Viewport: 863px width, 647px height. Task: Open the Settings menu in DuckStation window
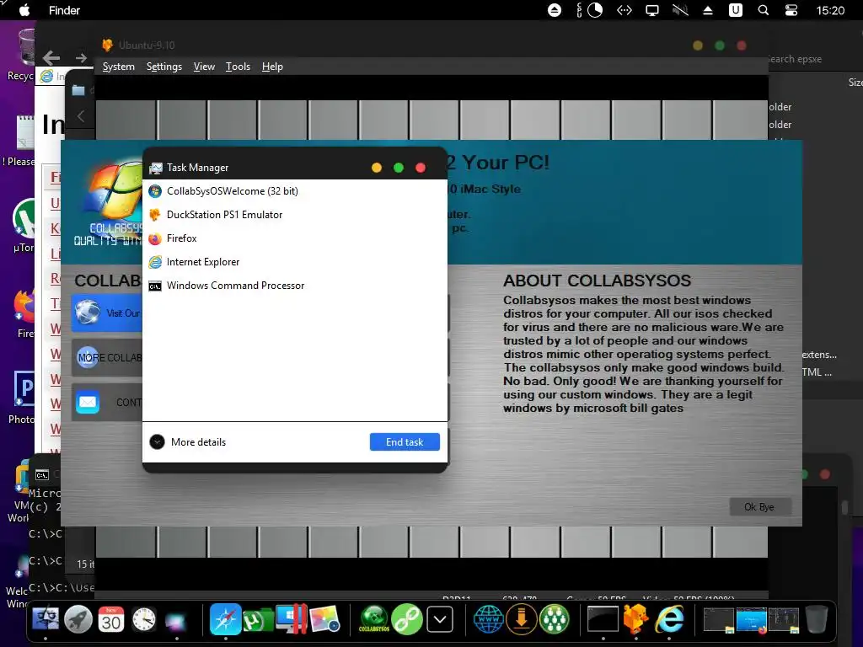pos(164,67)
